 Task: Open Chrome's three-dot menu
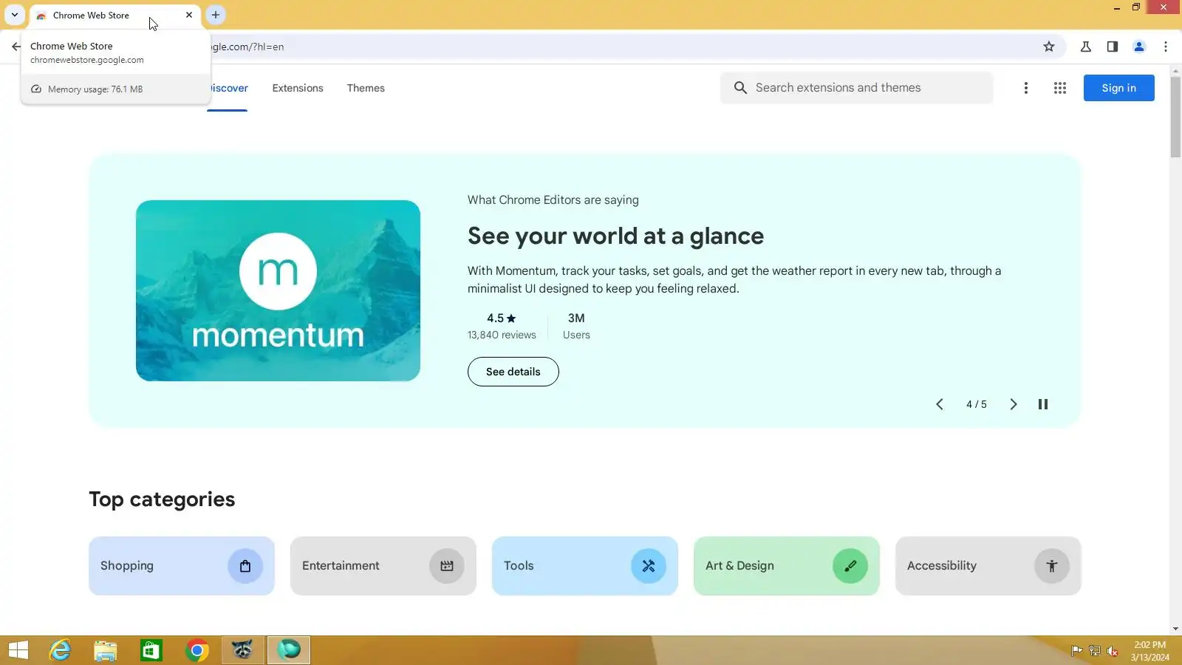[x=1166, y=47]
